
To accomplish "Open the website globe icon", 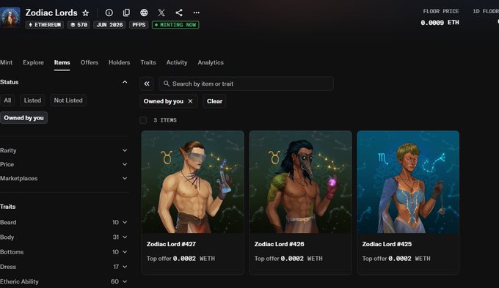I will coord(144,12).
